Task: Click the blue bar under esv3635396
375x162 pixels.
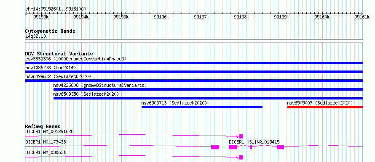Action: (194, 63)
